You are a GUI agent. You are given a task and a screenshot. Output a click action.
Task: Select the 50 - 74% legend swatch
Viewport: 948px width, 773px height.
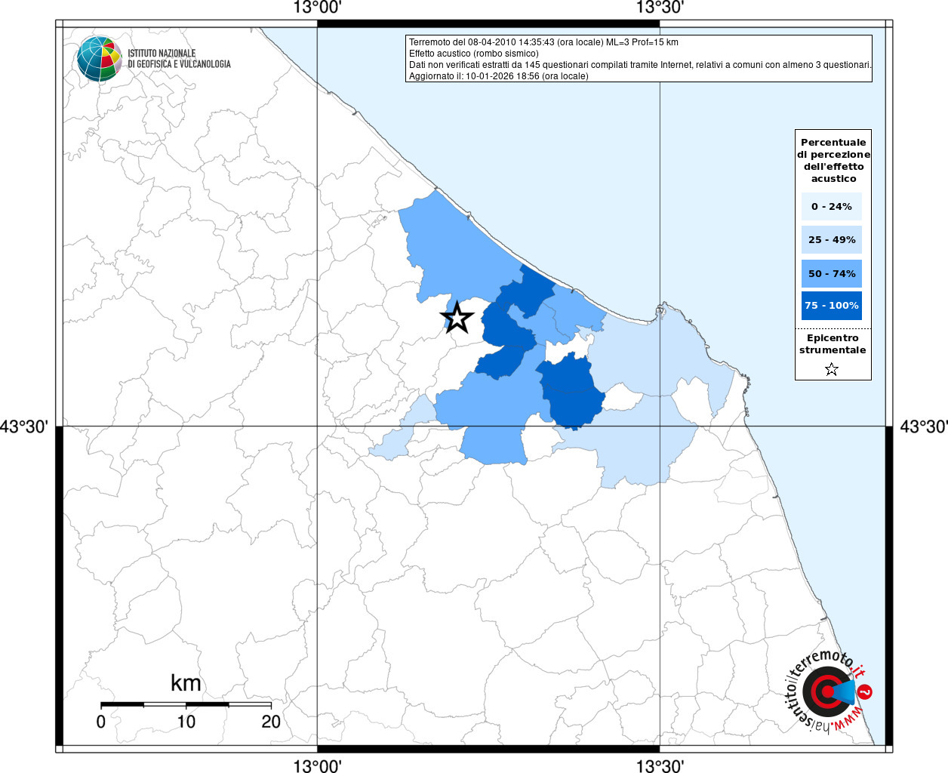coord(832,273)
